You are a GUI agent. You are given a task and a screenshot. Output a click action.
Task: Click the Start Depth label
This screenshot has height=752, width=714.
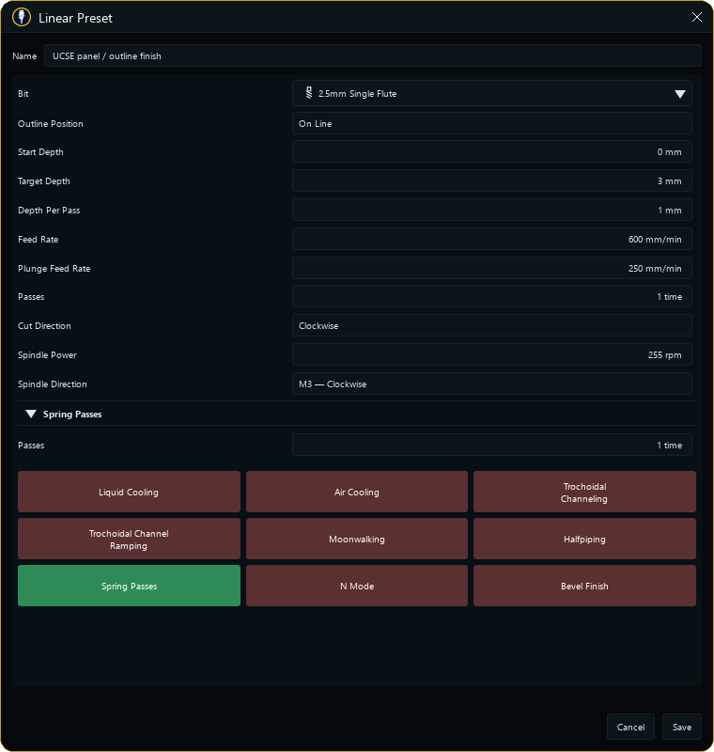pos(40,152)
